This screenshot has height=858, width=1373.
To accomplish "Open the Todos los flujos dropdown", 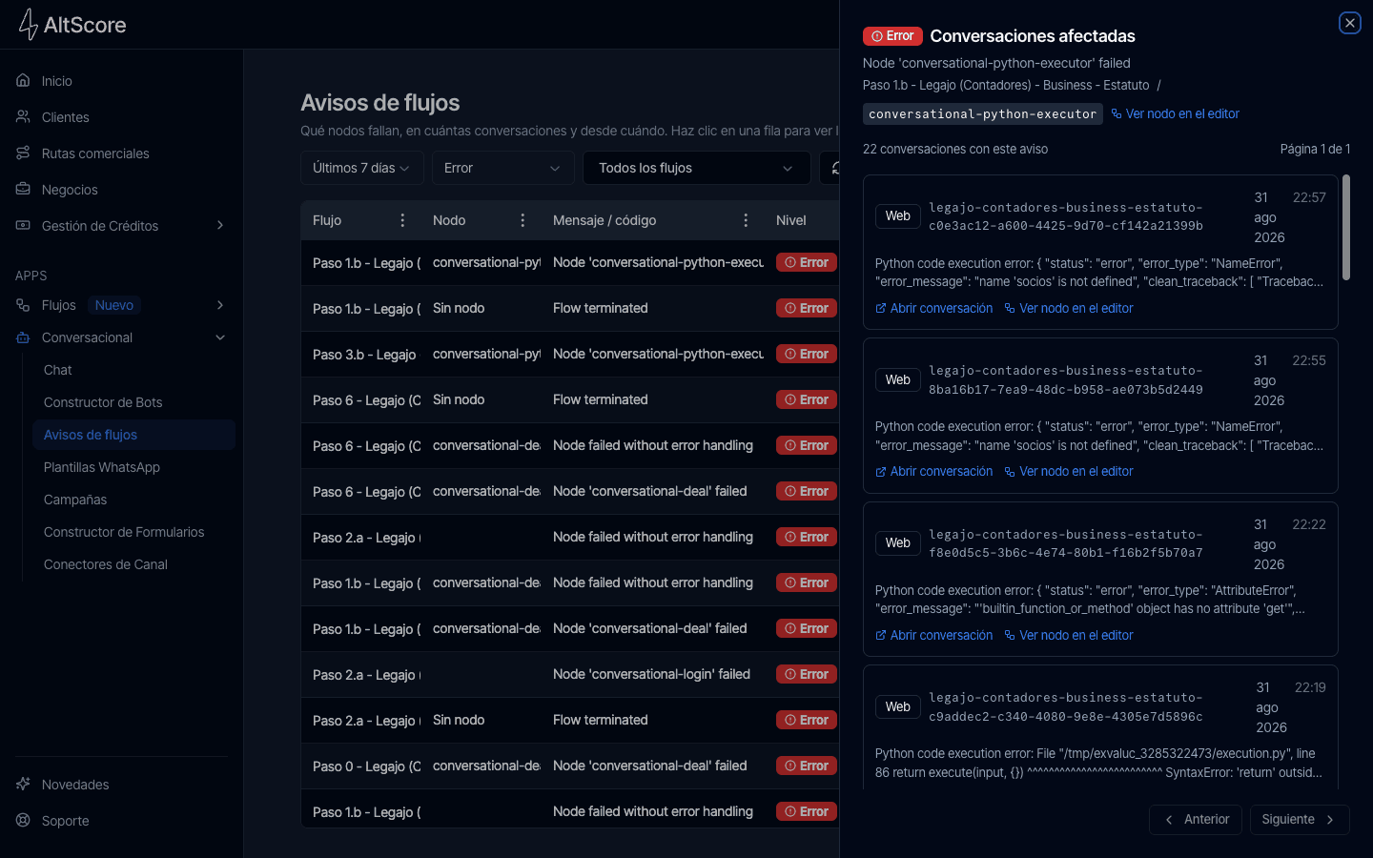I will (697, 168).
